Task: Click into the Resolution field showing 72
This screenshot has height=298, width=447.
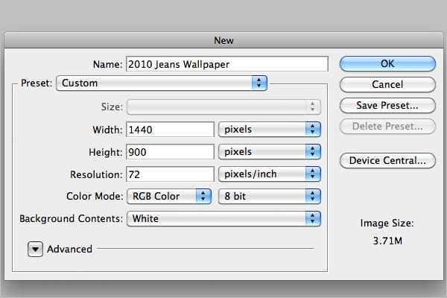Action: (x=170, y=174)
